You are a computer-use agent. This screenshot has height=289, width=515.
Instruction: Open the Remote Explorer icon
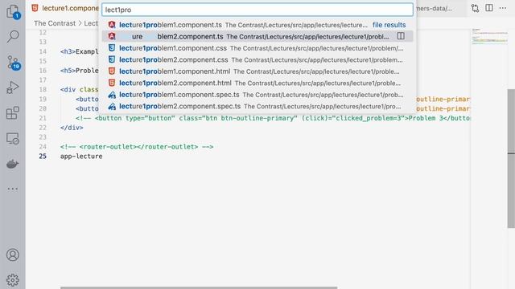click(13, 138)
